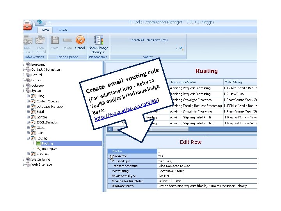Click the search magnifier icon

181,48
